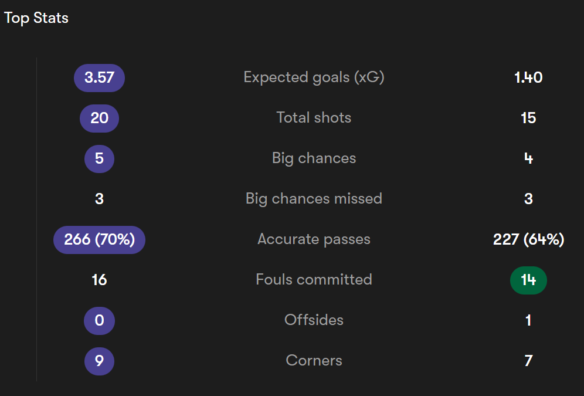Click the 16 fouls committed value

(x=99, y=280)
